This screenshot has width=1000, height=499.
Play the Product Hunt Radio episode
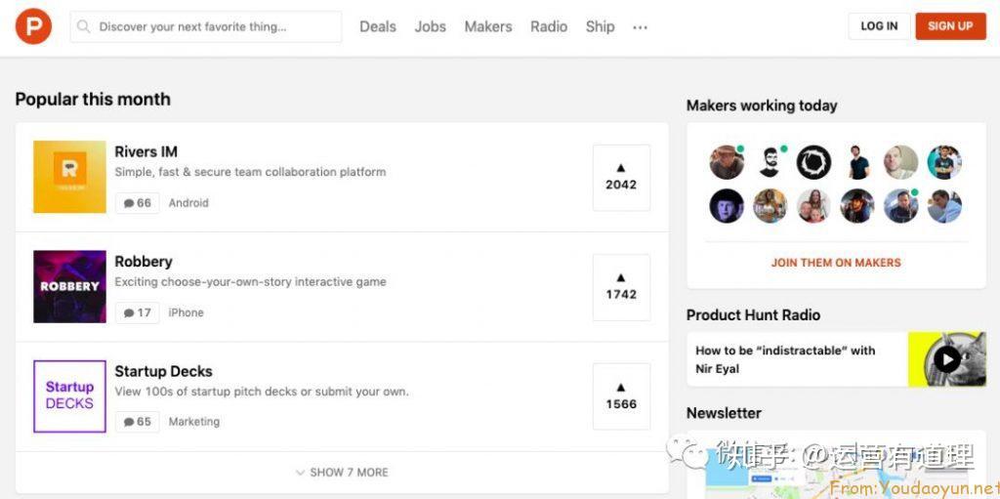947,359
